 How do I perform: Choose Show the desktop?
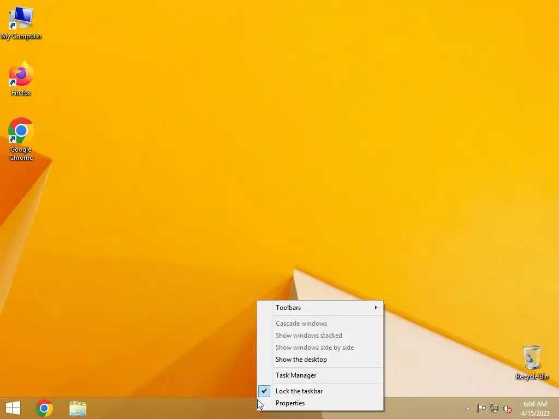[x=320, y=360]
